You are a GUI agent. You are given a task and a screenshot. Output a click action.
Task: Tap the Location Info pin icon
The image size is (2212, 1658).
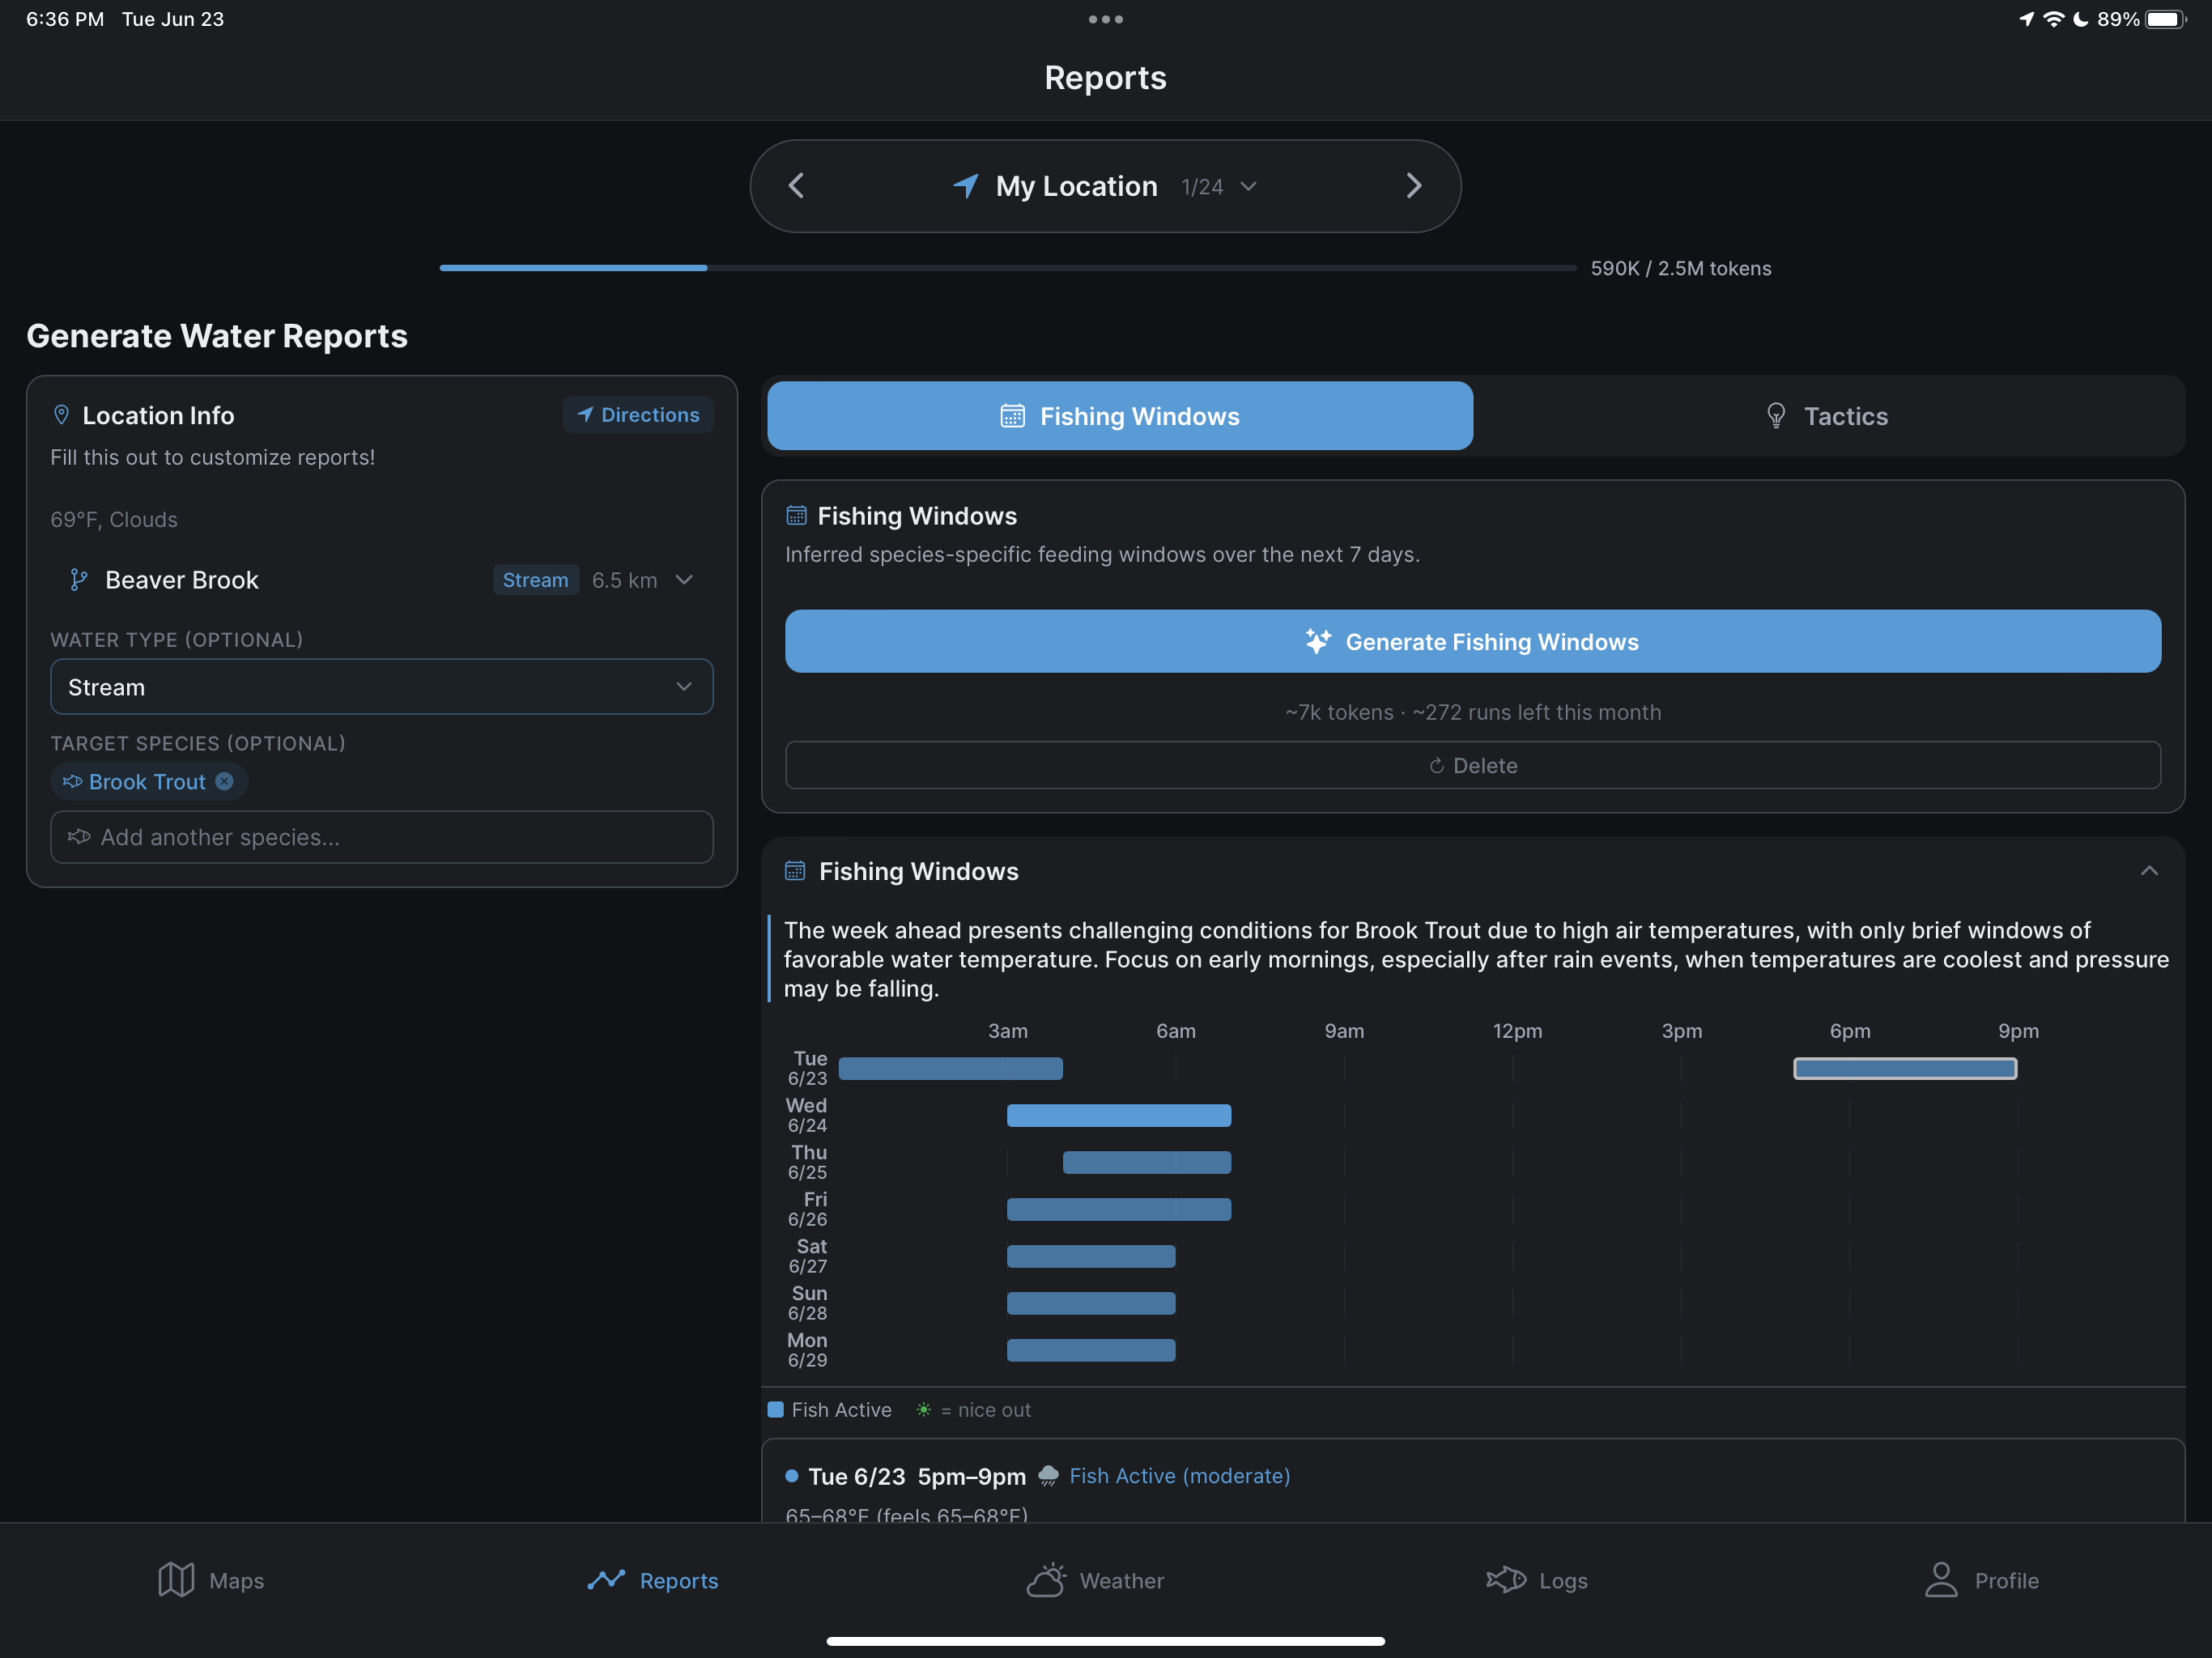(x=62, y=415)
